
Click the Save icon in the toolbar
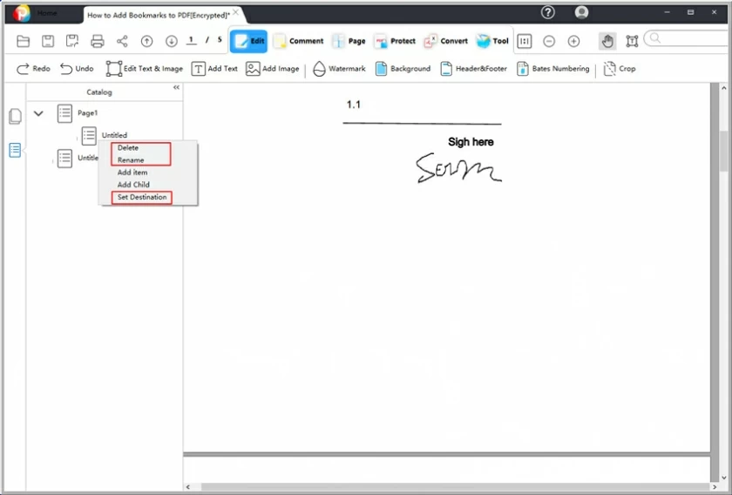tap(48, 41)
